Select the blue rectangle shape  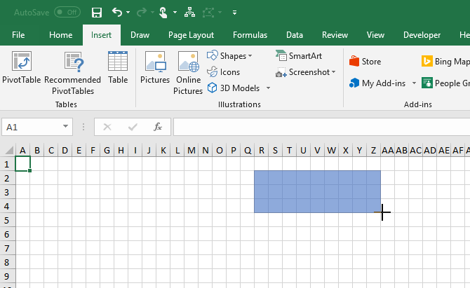[x=317, y=191]
